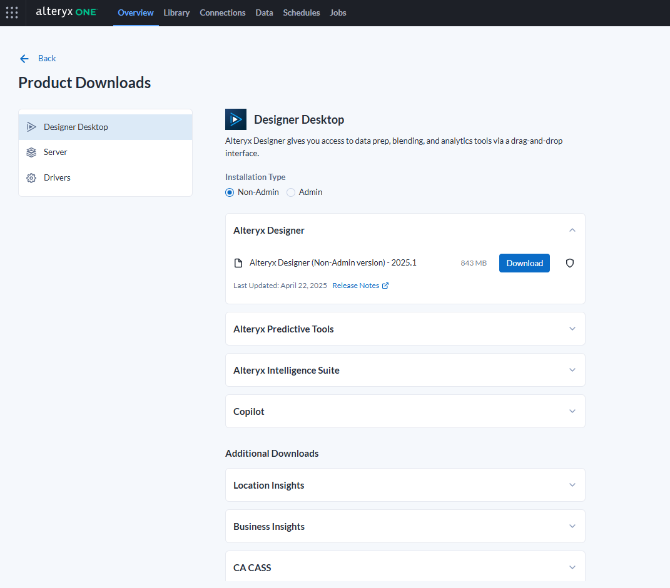Click the external link icon after Release Notes

pos(385,286)
